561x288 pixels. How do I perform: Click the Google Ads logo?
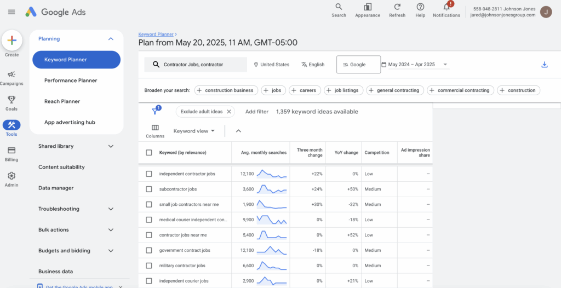click(x=55, y=12)
